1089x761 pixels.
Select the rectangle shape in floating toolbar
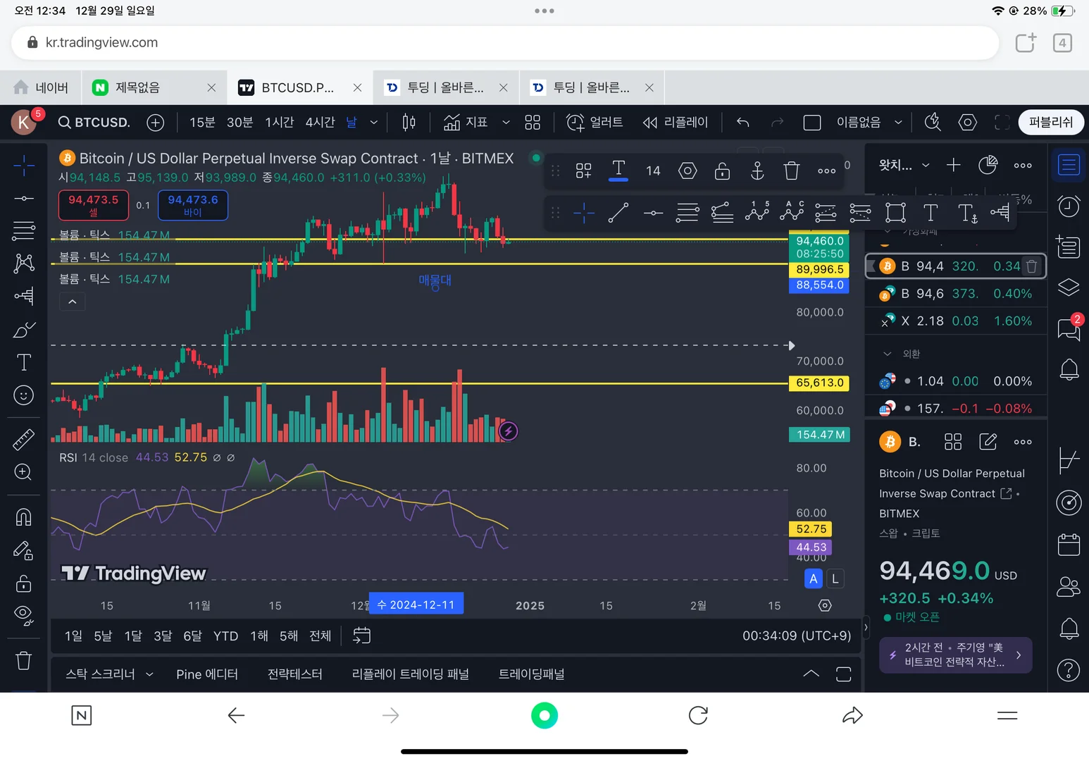coord(895,212)
